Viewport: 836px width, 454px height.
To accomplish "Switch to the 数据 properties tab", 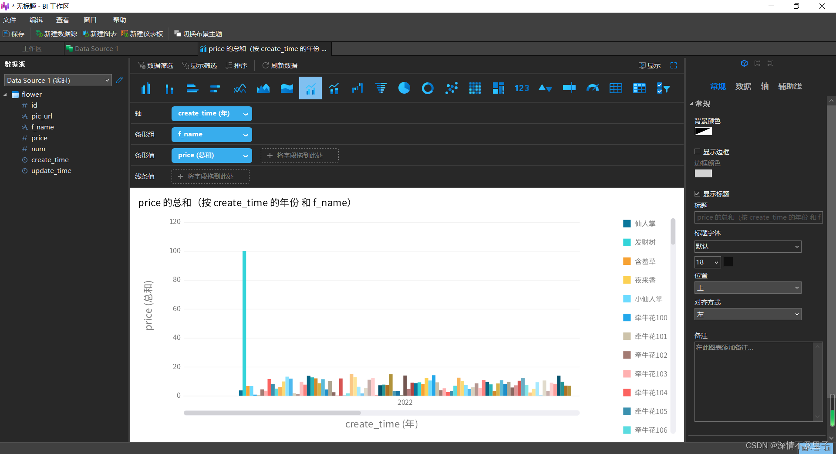I will coord(743,86).
